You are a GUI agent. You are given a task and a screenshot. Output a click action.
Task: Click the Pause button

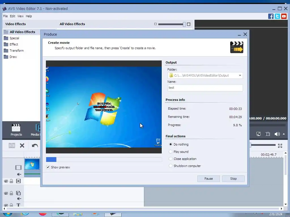coord(208,179)
